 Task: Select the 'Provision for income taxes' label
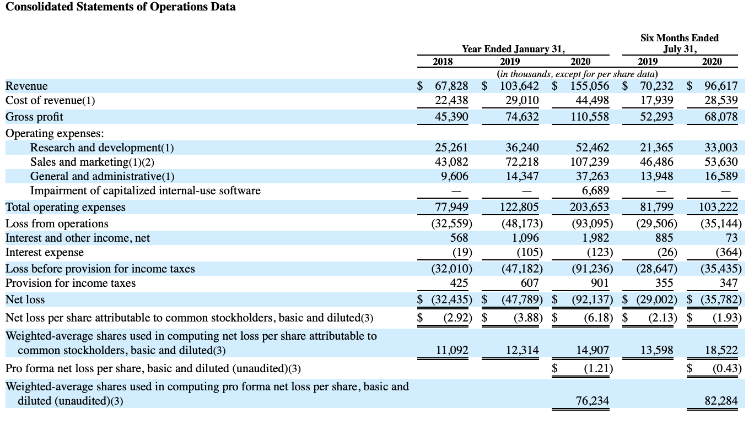point(71,283)
